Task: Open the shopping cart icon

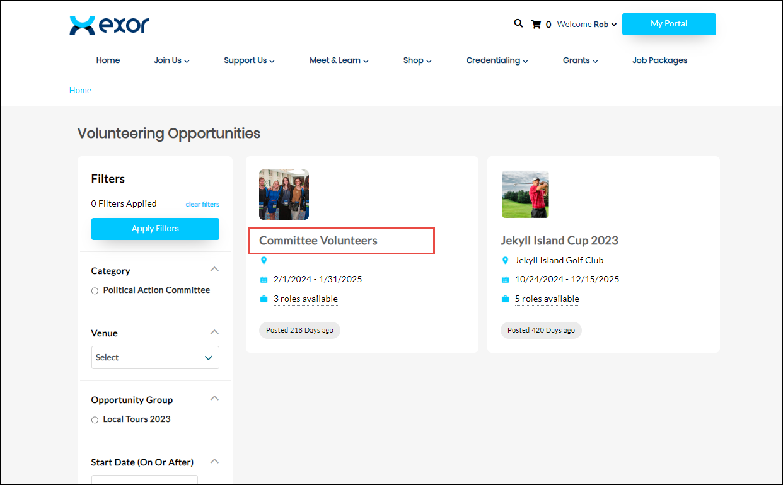Action: click(x=536, y=25)
